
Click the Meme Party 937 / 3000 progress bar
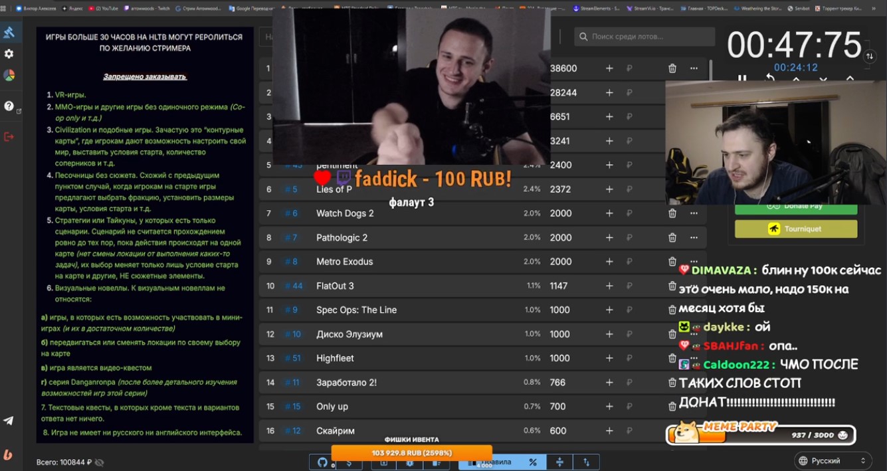point(761,434)
